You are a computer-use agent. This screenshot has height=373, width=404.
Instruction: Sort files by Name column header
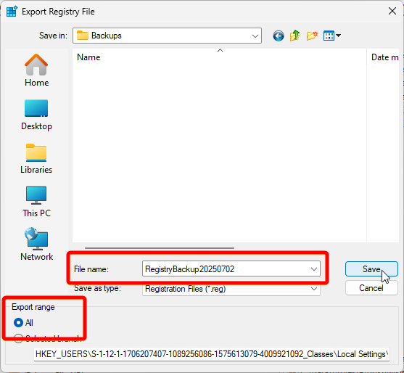point(219,57)
